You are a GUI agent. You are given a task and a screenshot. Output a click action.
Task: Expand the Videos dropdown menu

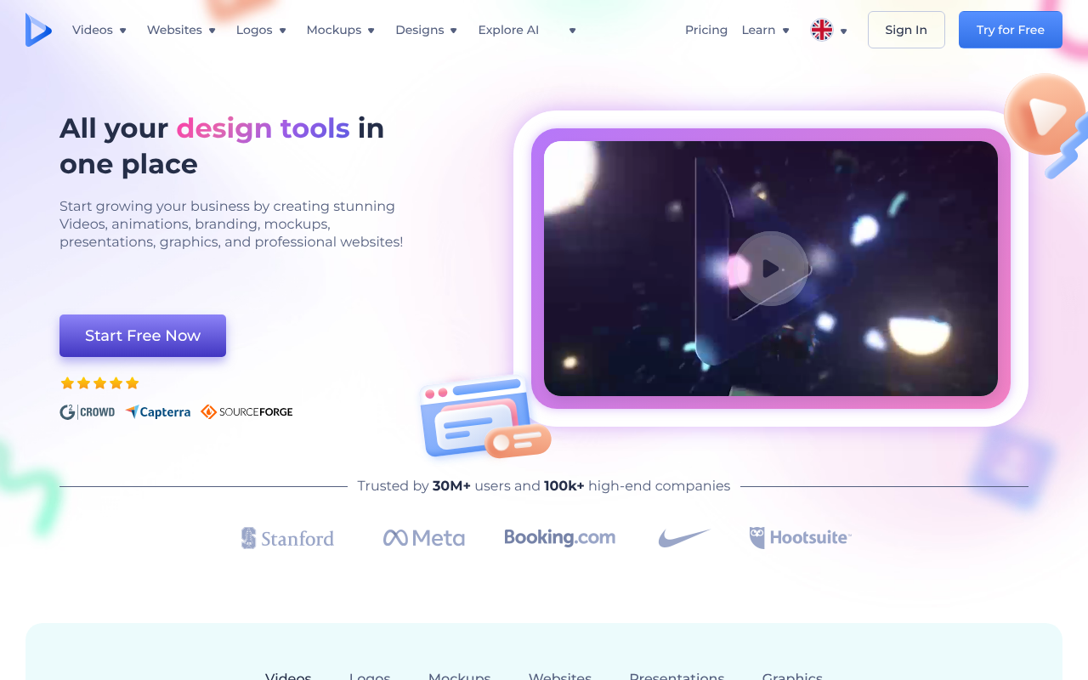click(99, 30)
